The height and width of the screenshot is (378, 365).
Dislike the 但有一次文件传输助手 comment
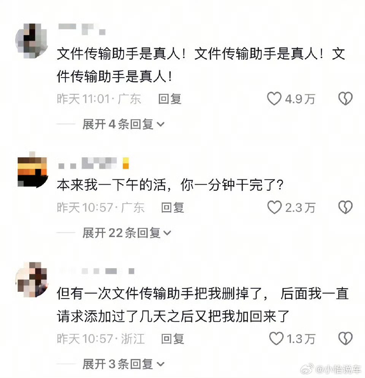345,338
